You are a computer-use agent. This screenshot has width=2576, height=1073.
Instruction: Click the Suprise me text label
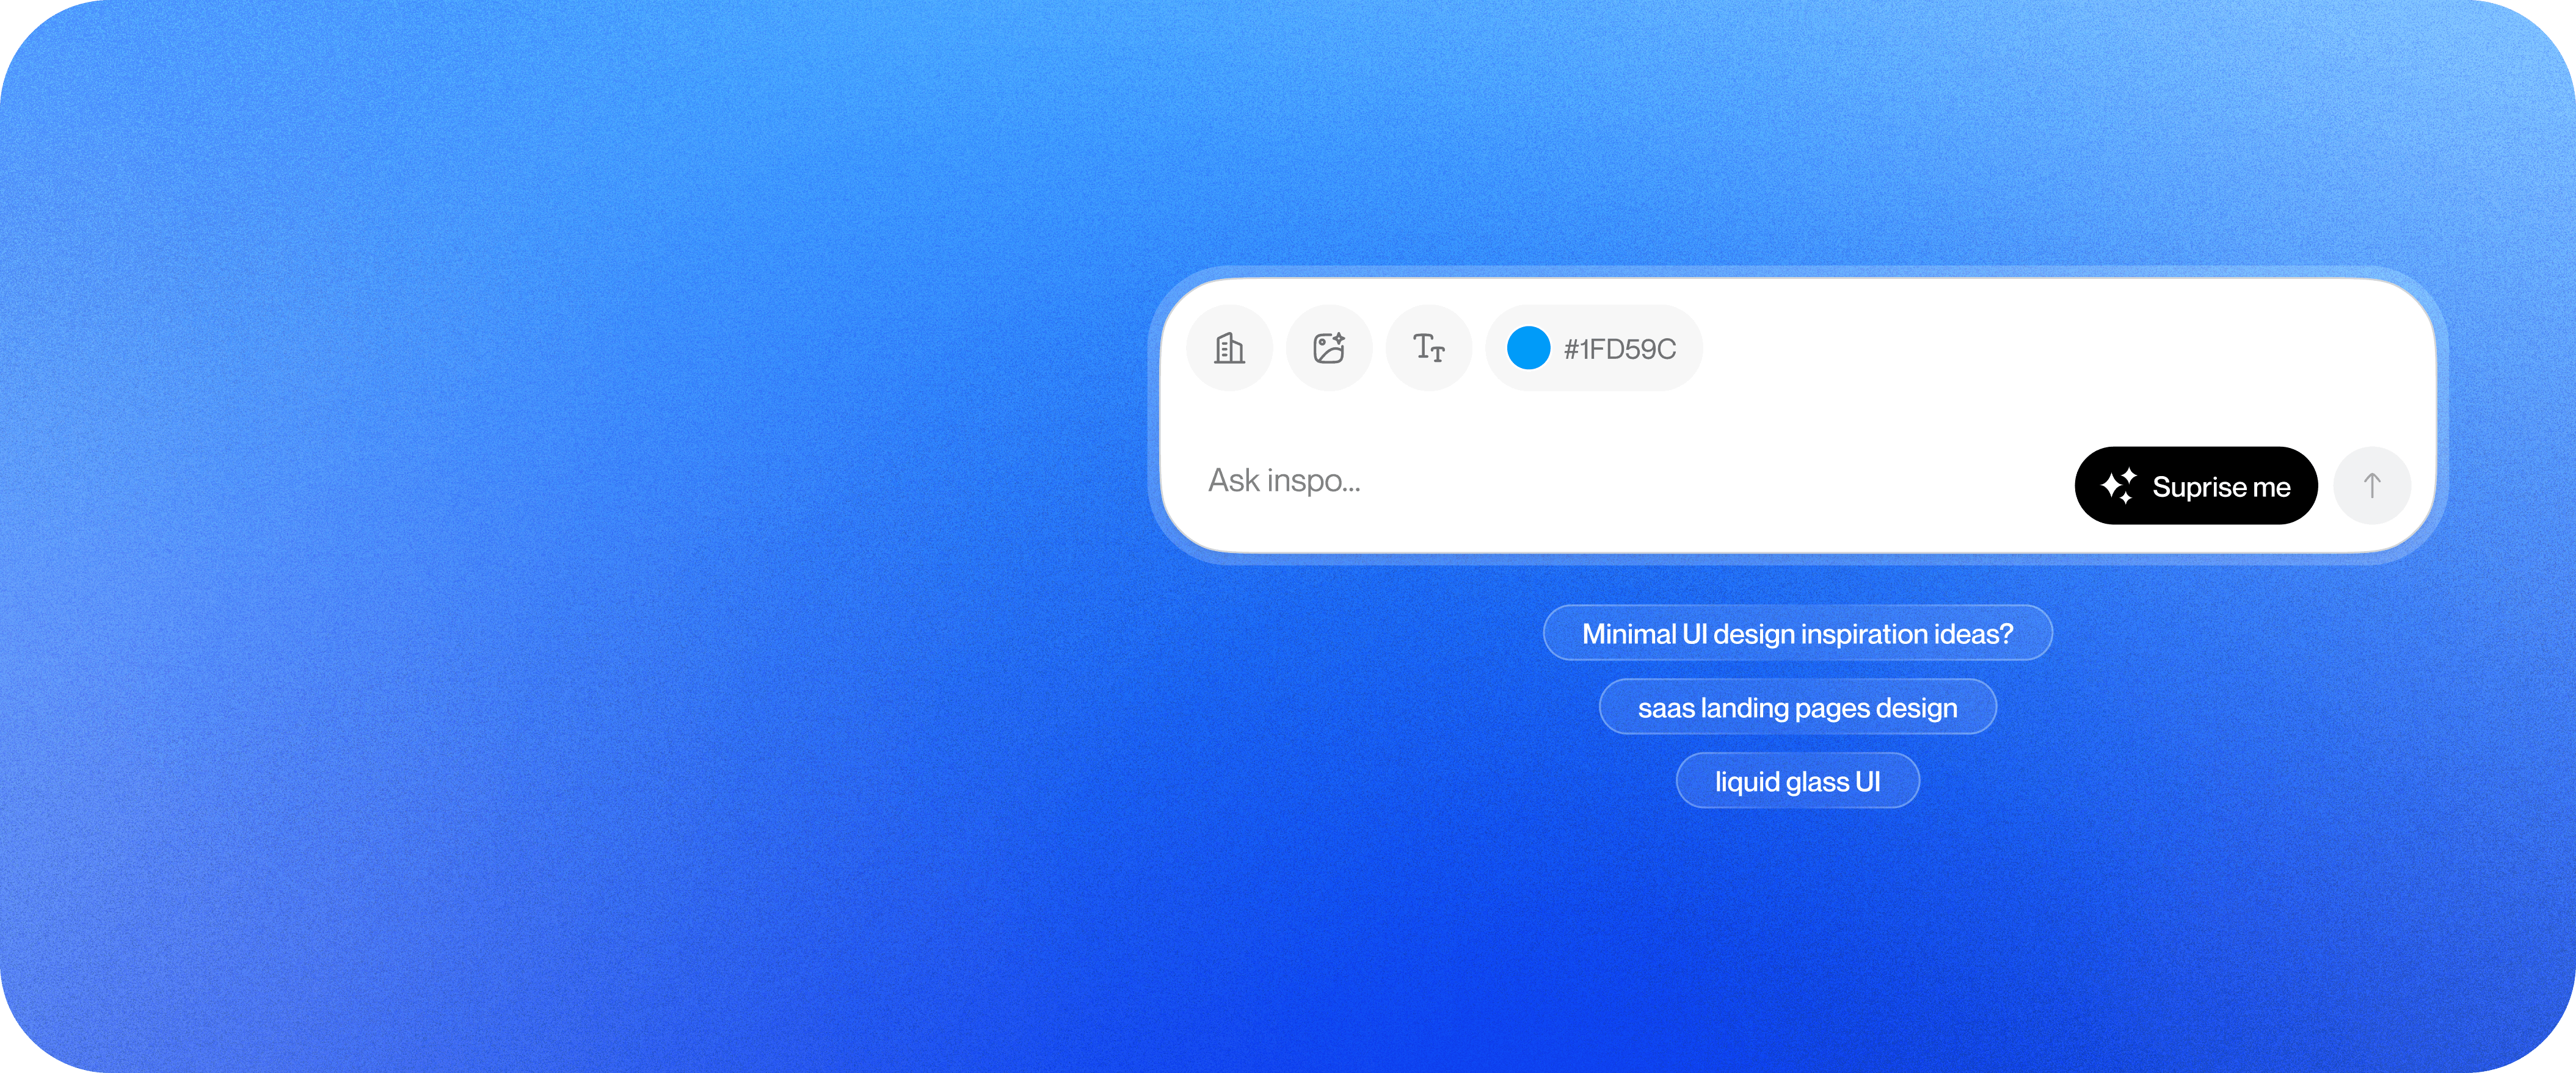2221,486
